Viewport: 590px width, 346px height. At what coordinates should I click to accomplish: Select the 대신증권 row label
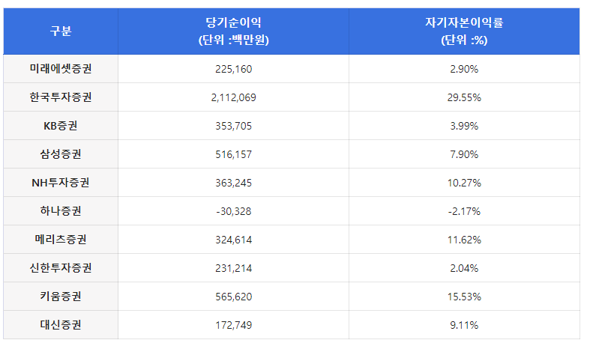(x=61, y=325)
